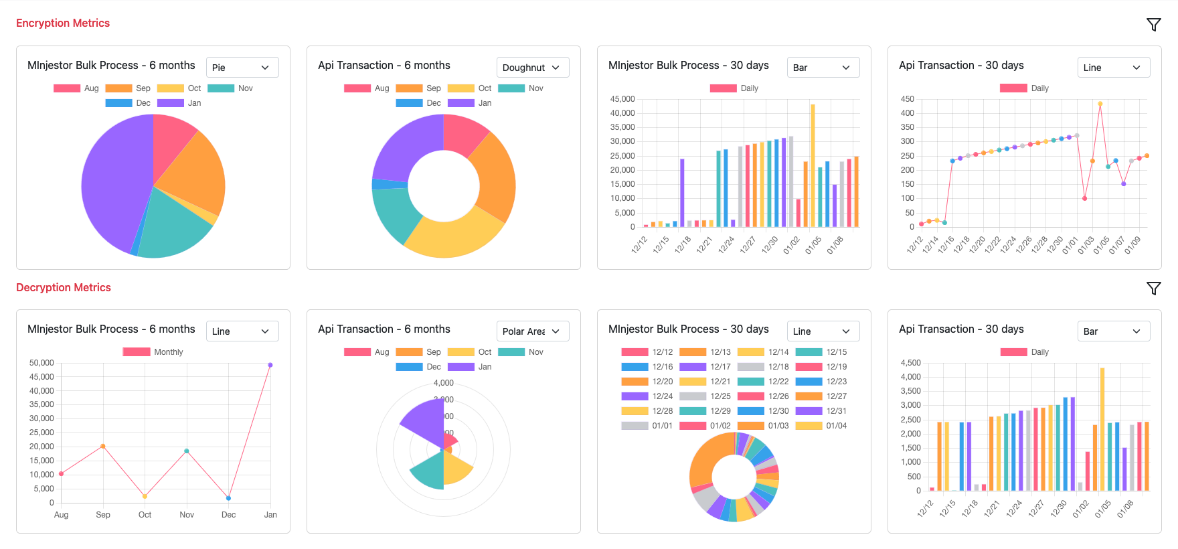Click peak data point in Encryption line chart
This screenshot has height=549, width=1178.
[x=1100, y=104]
